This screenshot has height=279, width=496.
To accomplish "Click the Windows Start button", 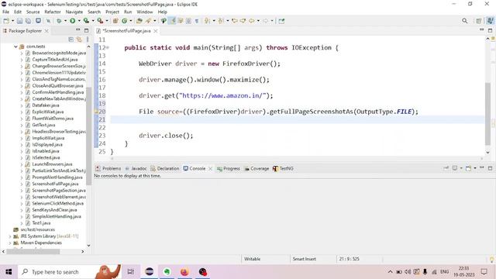I will (x=9, y=272).
